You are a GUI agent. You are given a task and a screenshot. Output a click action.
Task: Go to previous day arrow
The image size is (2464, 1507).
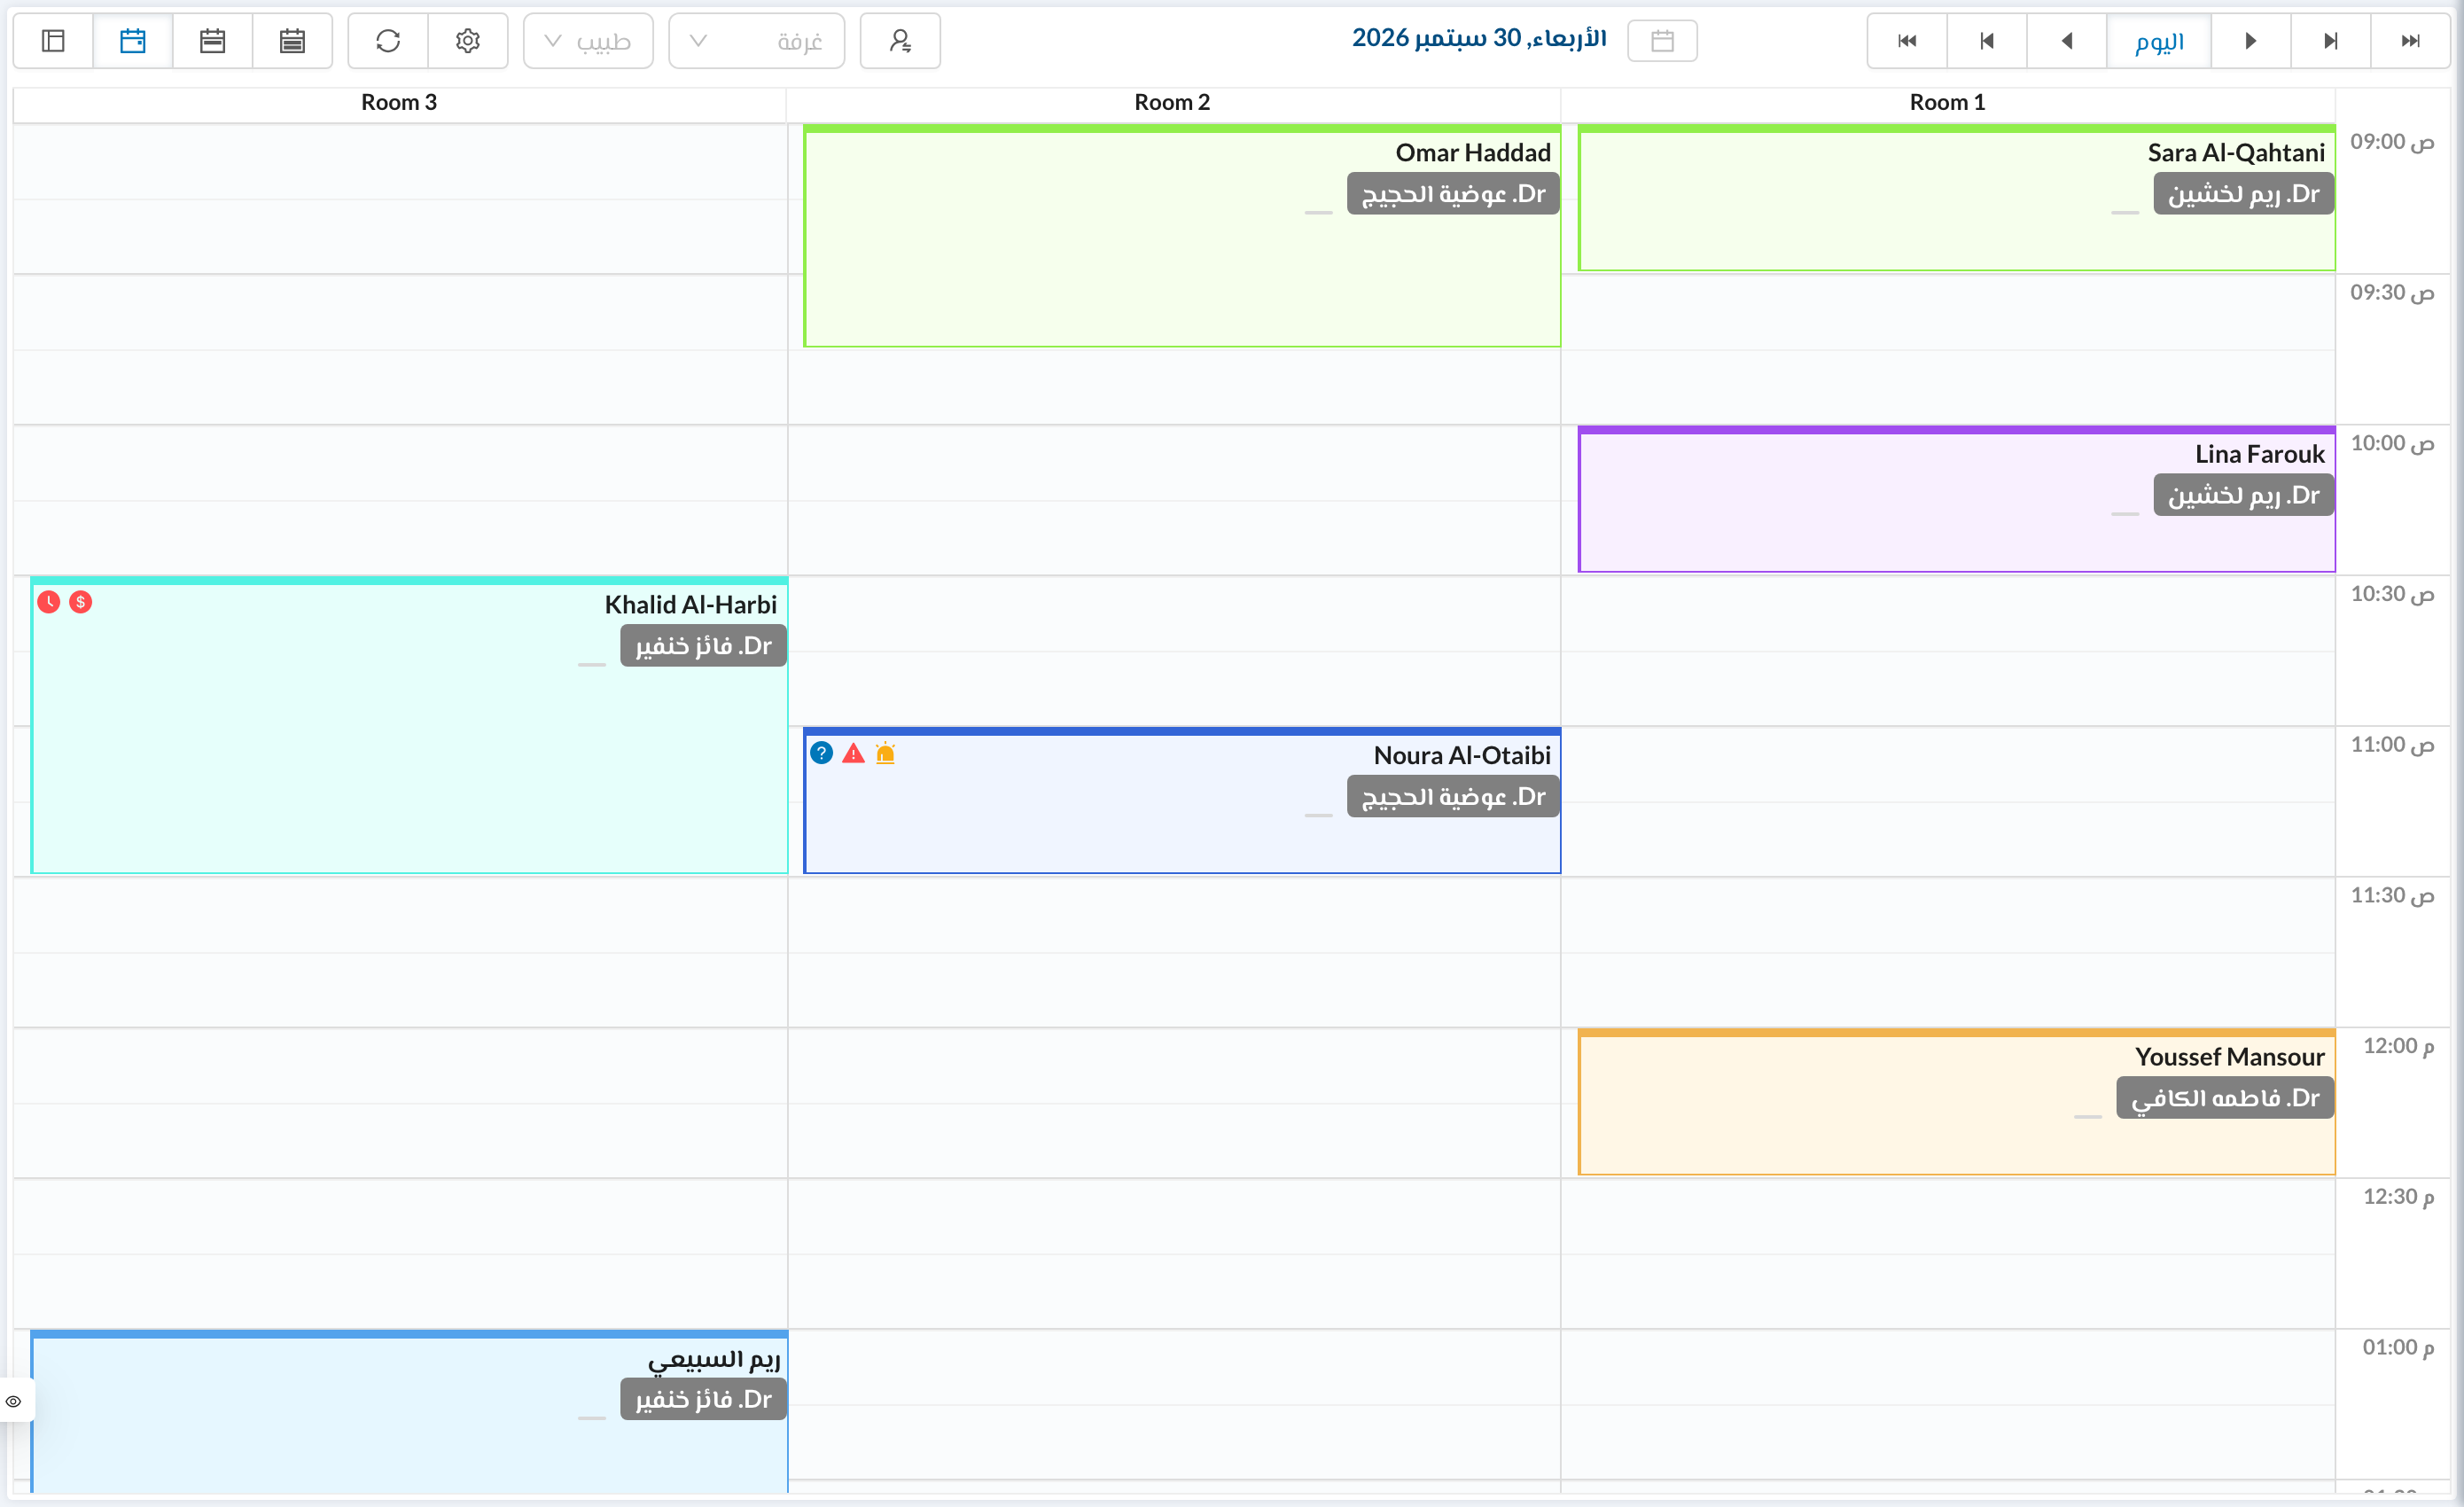click(2067, 41)
